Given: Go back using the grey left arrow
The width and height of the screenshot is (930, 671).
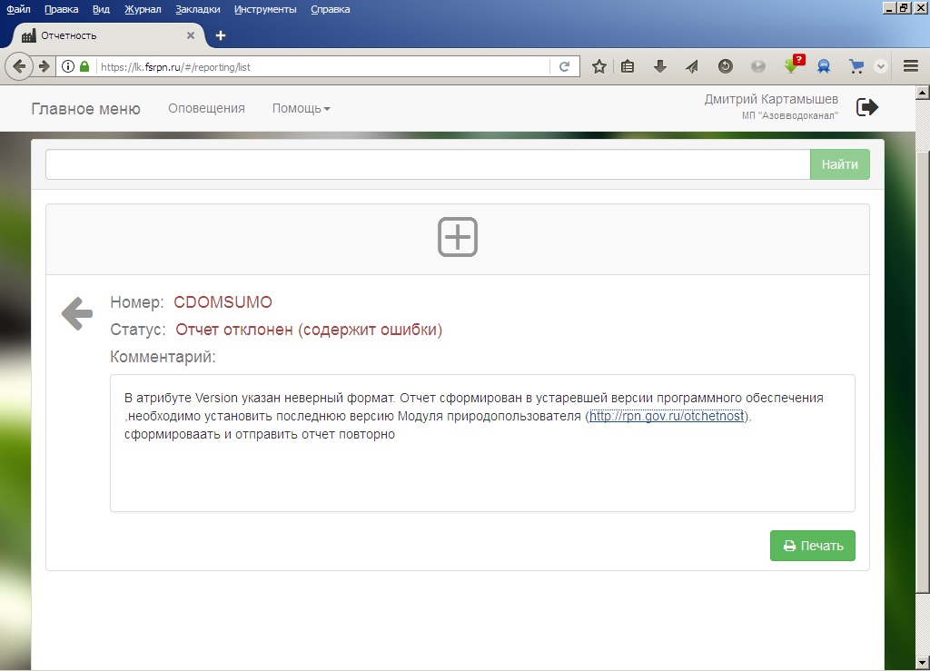Looking at the screenshot, I should [x=77, y=314].
